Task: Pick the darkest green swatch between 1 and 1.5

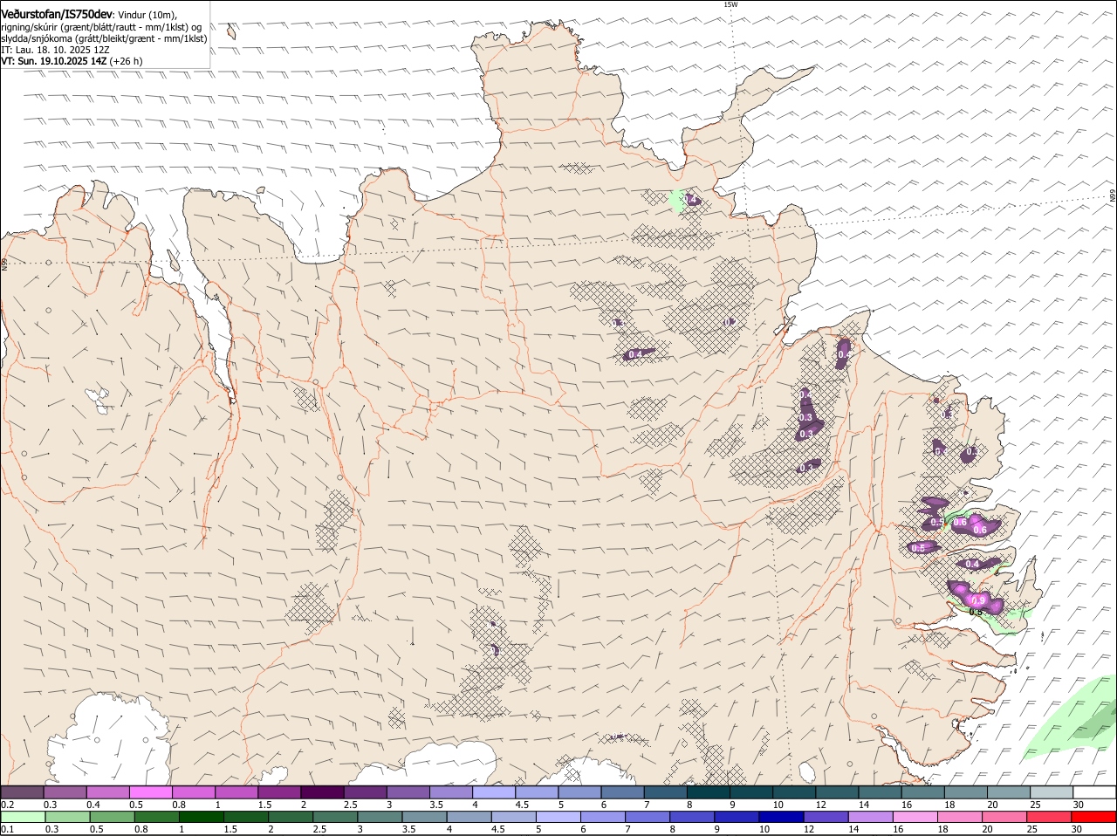Action: [201, 817]
